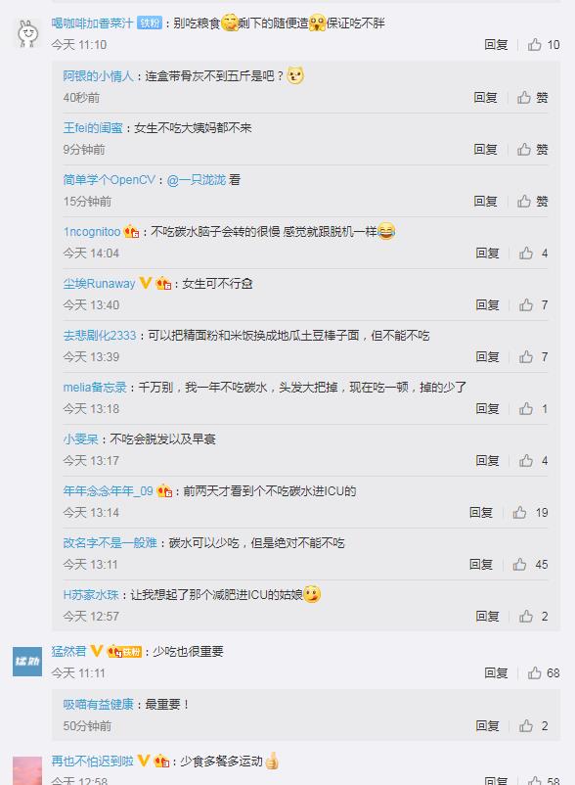This screenshot has width=575, height=785.
Task: Open 猛然君's blue avatar thumbnail
Action: 27,662
